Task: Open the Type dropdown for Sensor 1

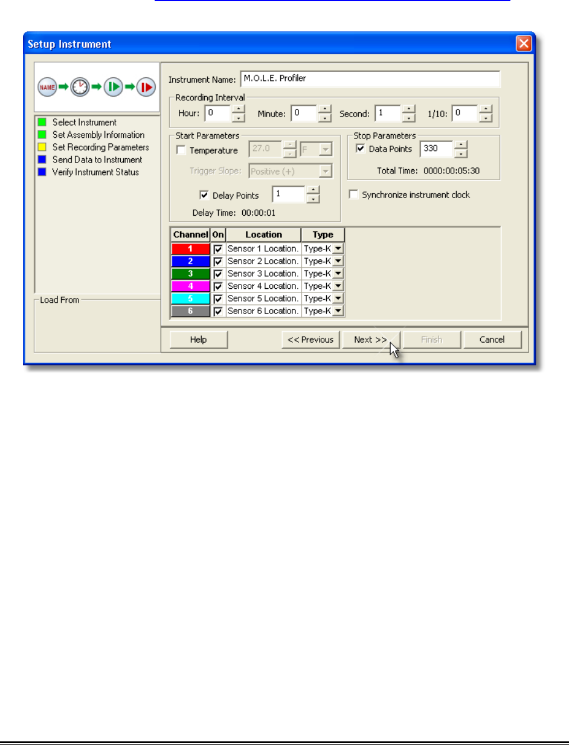Action: pos(338,248)
